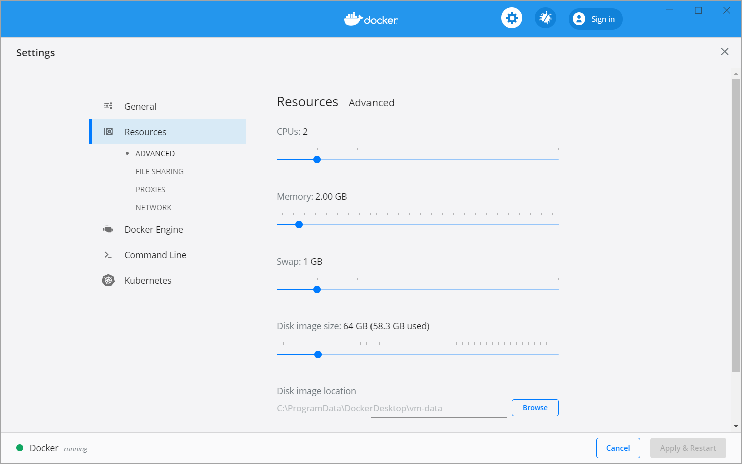Click the Swap slider handle
The width and height of the screenshot is (742, 464).
[317, 290]
